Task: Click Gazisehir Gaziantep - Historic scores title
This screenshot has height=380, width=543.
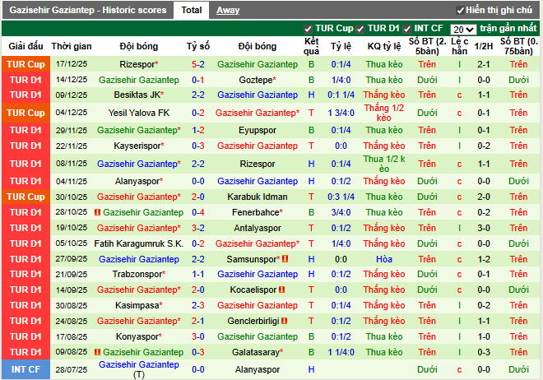Action: tap(88, 10)
